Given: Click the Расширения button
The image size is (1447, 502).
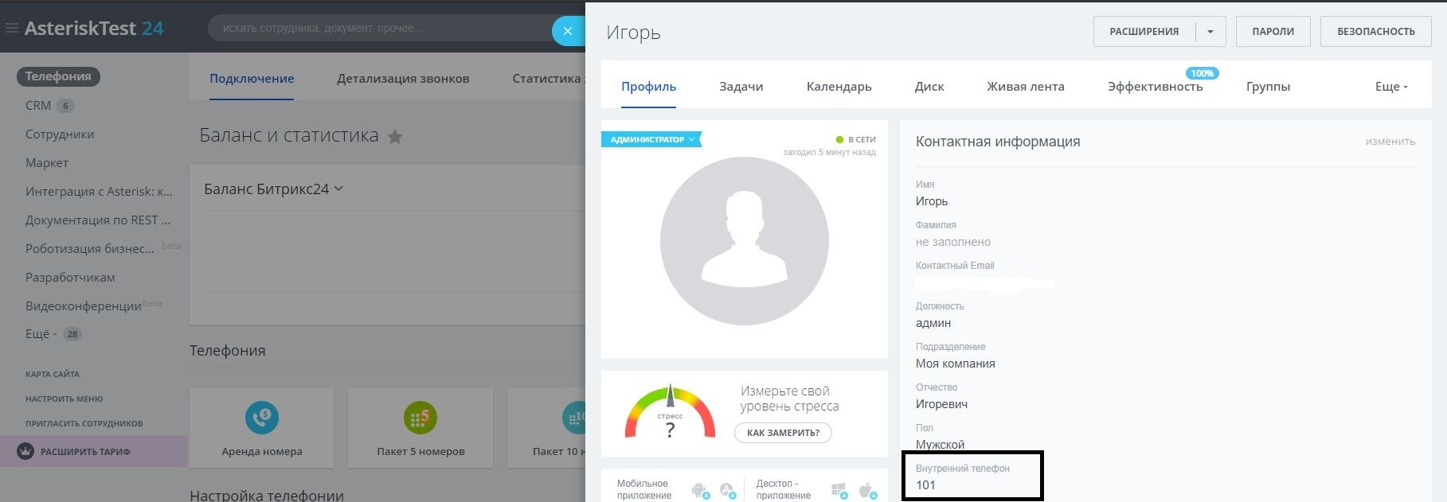Looking at the screenshot, I should click(1144, 32).
